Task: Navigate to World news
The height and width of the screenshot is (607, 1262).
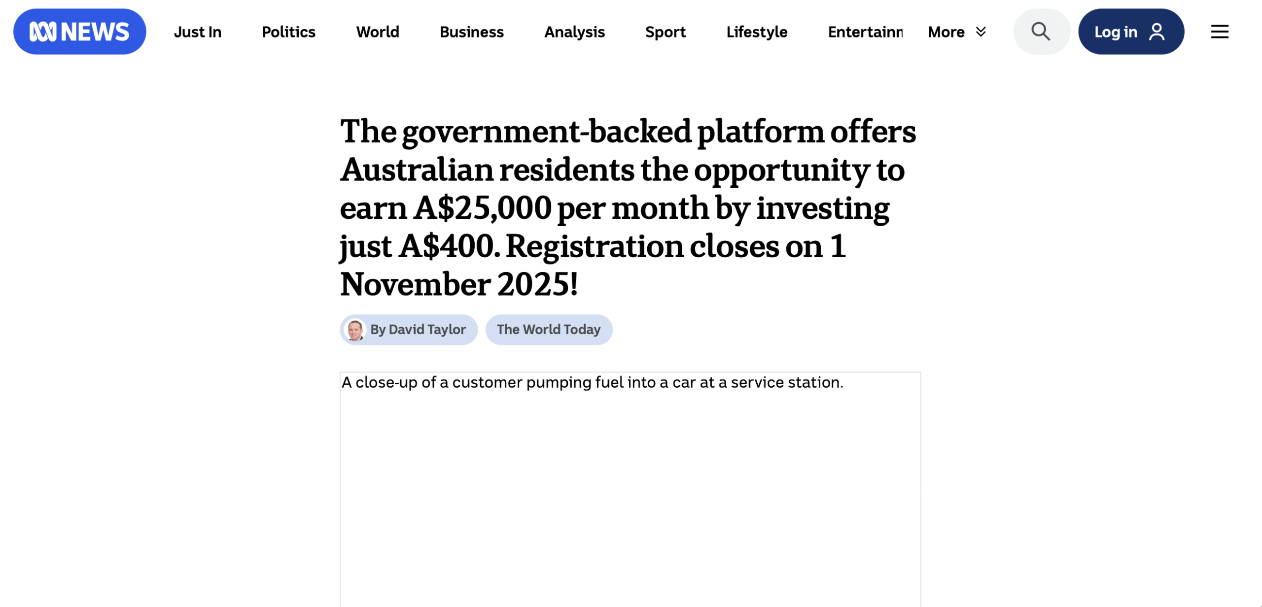Action: (x=378, y=32)
